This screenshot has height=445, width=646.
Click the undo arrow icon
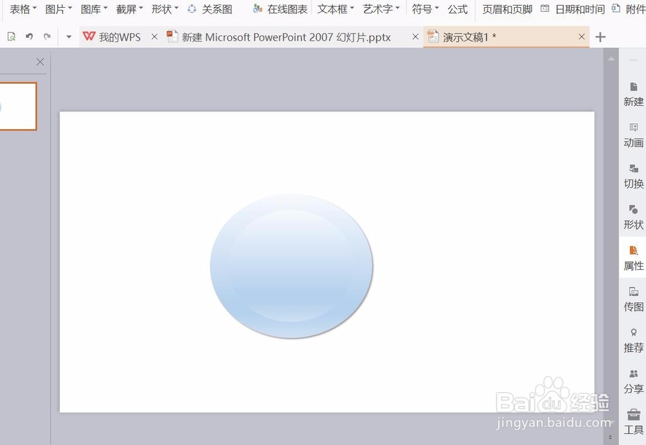click(x=29, y=37)
